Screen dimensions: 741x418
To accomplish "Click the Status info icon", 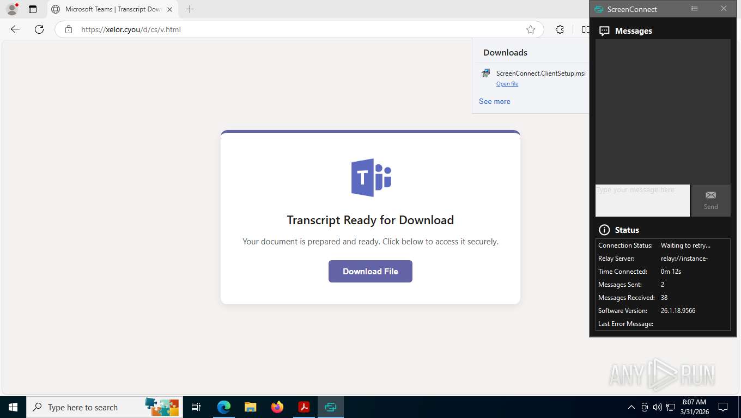I will [604, 230].
